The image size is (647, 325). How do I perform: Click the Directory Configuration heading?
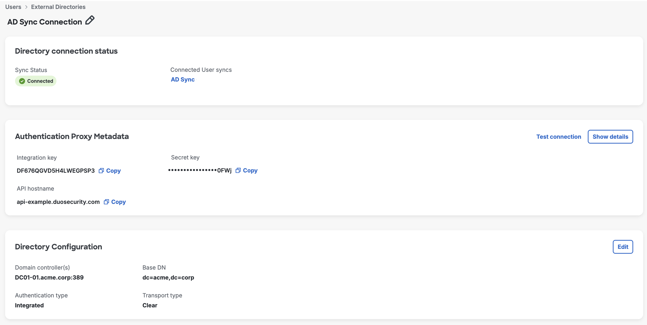pyautogui.click(x=58, y=247)
